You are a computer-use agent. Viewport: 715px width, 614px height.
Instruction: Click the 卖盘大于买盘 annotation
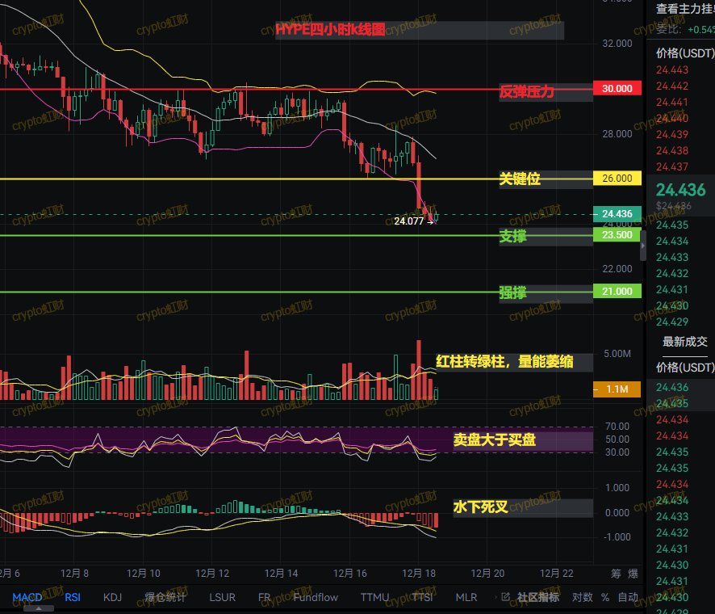pyautogui.click(x=495, y=440)
